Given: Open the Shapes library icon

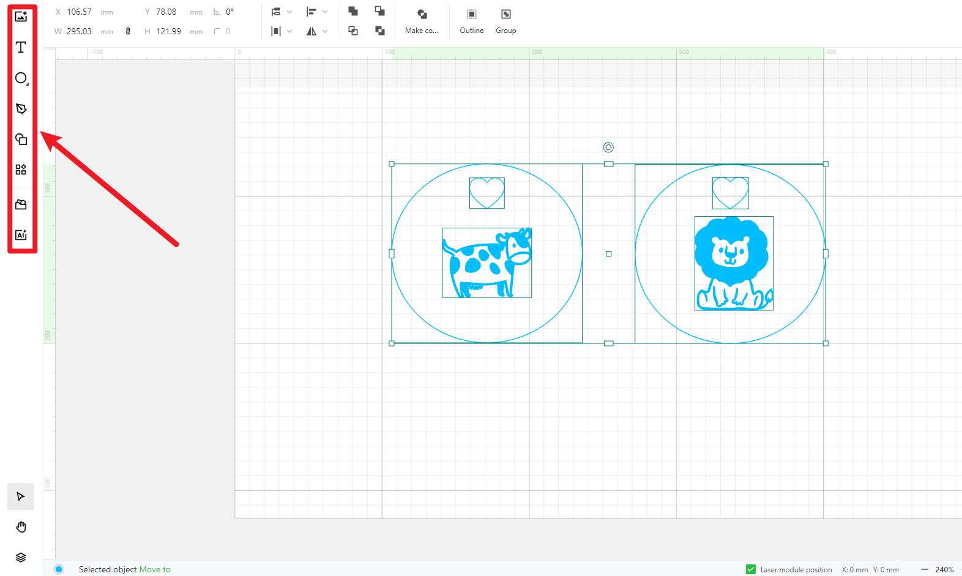Looking at the screenshot, I should (21, 139).
